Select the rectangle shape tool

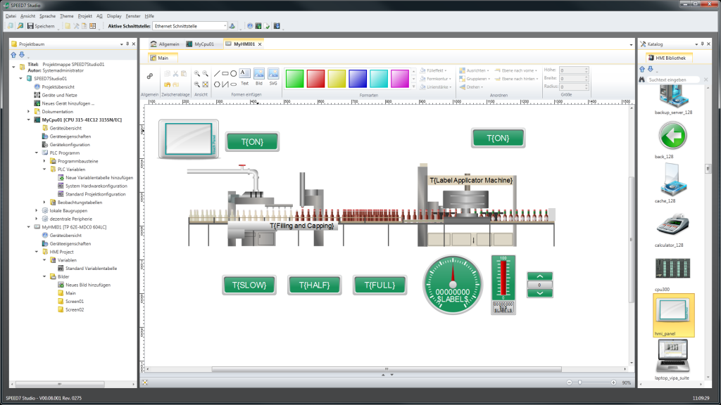(225, 73)
